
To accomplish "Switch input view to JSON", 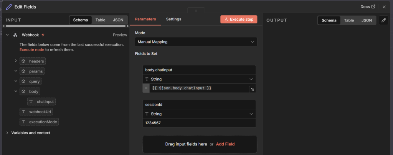I will tap(118, 20).
